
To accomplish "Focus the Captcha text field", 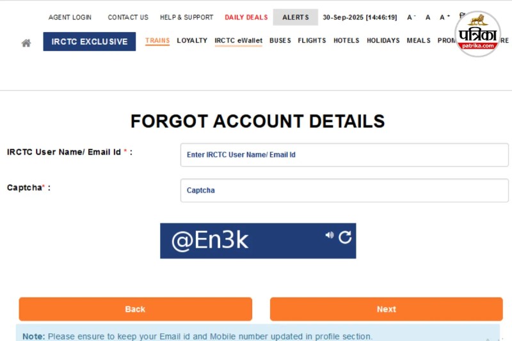I will pyautogui.click(x=344, y=190).
